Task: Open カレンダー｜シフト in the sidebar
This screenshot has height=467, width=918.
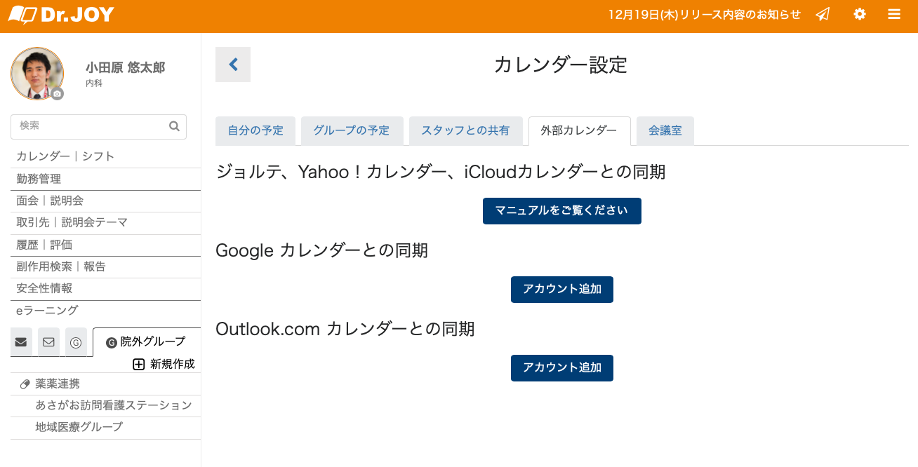Action: point(105,156)
